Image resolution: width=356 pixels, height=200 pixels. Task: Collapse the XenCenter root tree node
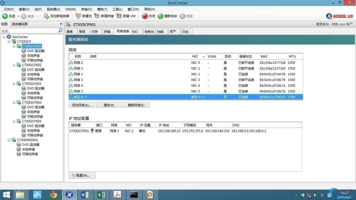4,37
